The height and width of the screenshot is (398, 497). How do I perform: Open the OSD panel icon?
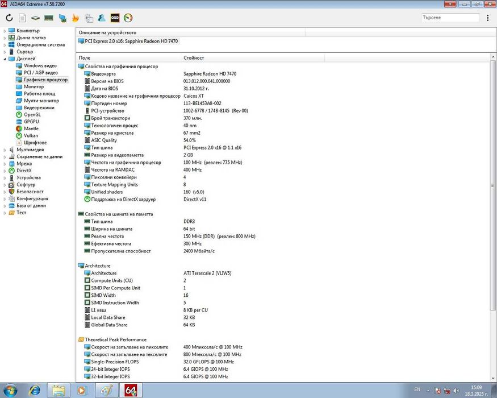(115, 18)
